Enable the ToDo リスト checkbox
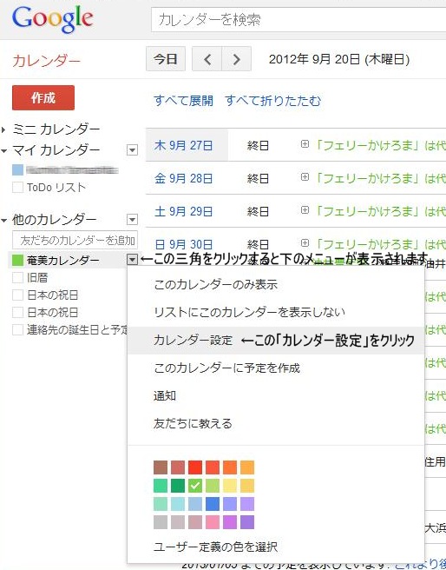 [17, 187]
